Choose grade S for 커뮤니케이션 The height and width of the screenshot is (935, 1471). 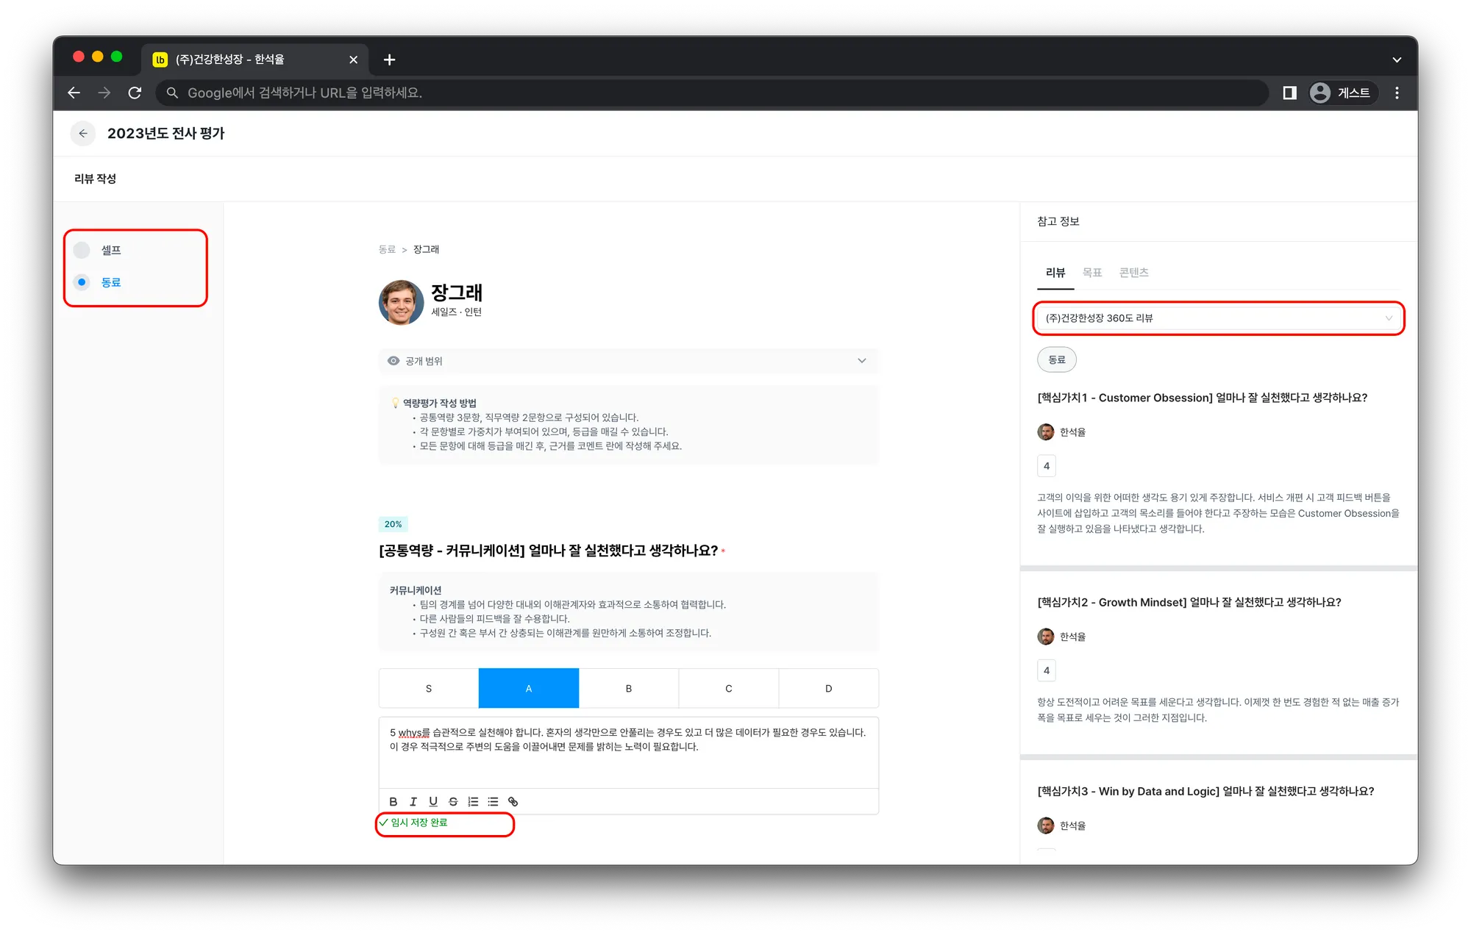click(x=429, y=688)
